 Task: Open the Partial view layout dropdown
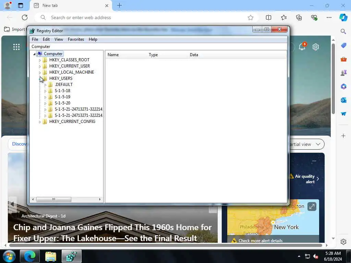tap(306, 144)
